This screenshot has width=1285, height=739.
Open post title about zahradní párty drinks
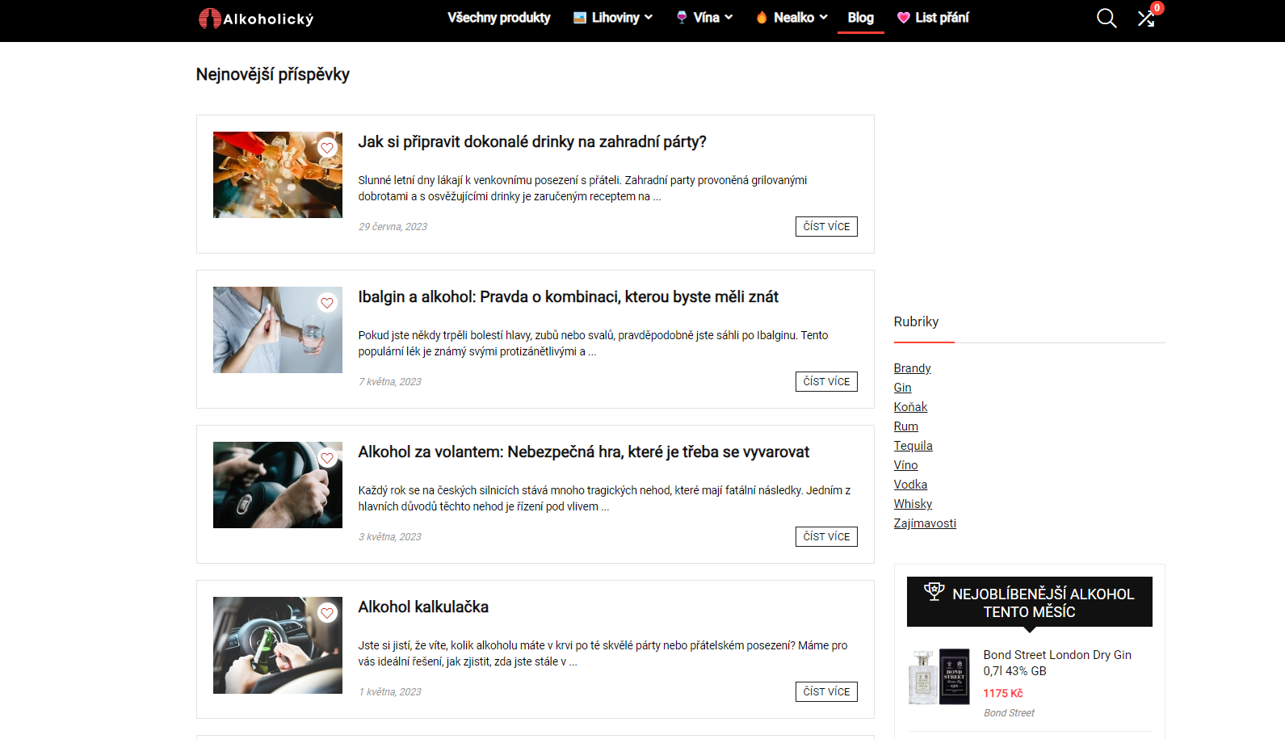click(532, 142)
